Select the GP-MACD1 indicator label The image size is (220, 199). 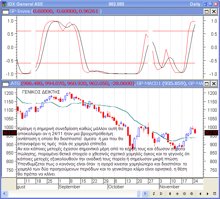pyautogui.click(x=161, y=83)
